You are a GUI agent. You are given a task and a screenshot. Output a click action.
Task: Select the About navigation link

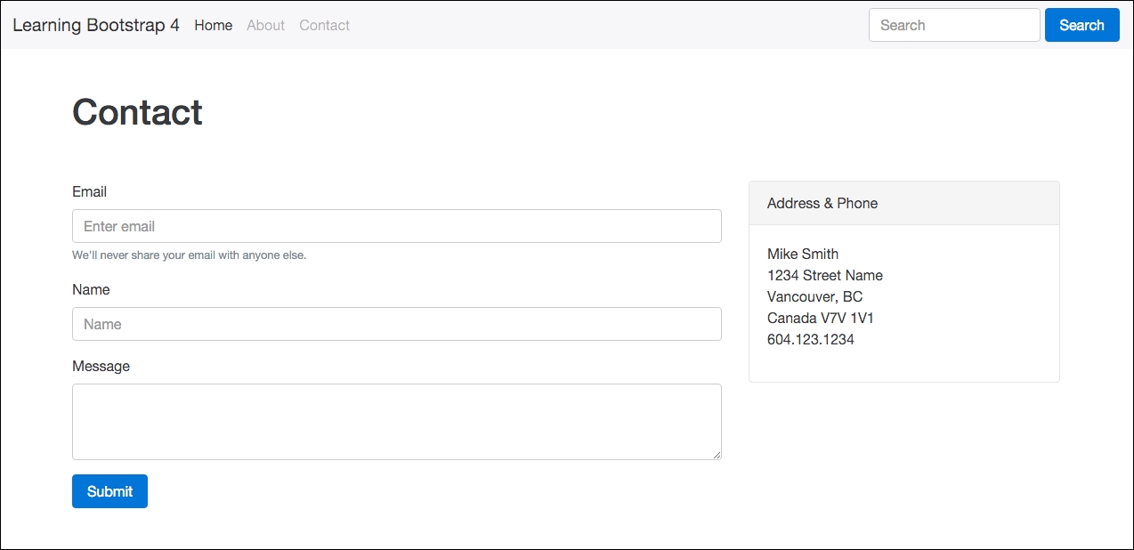[x=265, y=25]
